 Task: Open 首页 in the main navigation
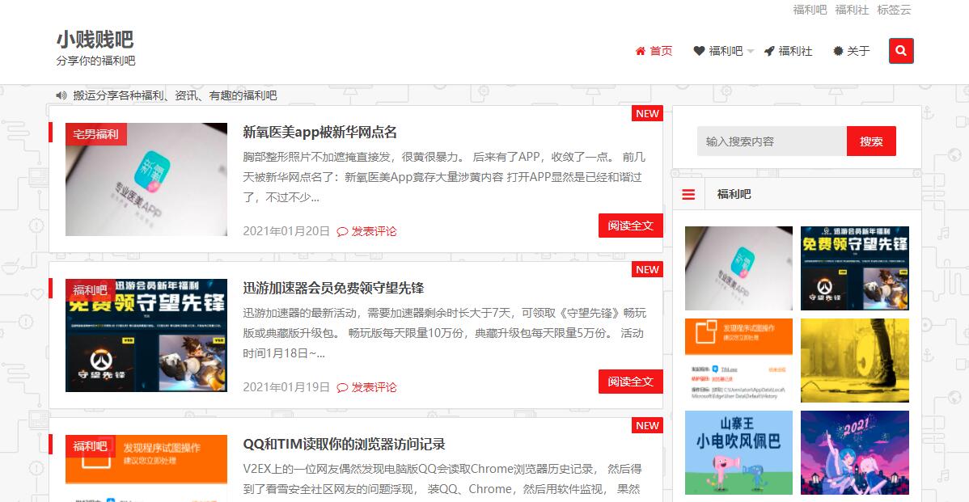(x=661, y=51)
